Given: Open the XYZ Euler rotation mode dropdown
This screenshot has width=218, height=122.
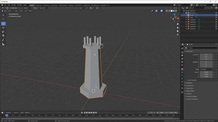Looking at the screenshot, I should point(206,69).
